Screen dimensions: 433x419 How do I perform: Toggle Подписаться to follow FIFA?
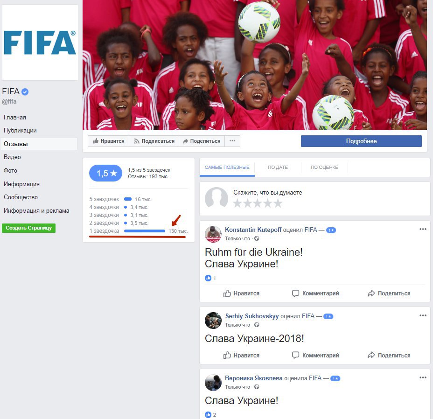(154, 141)
